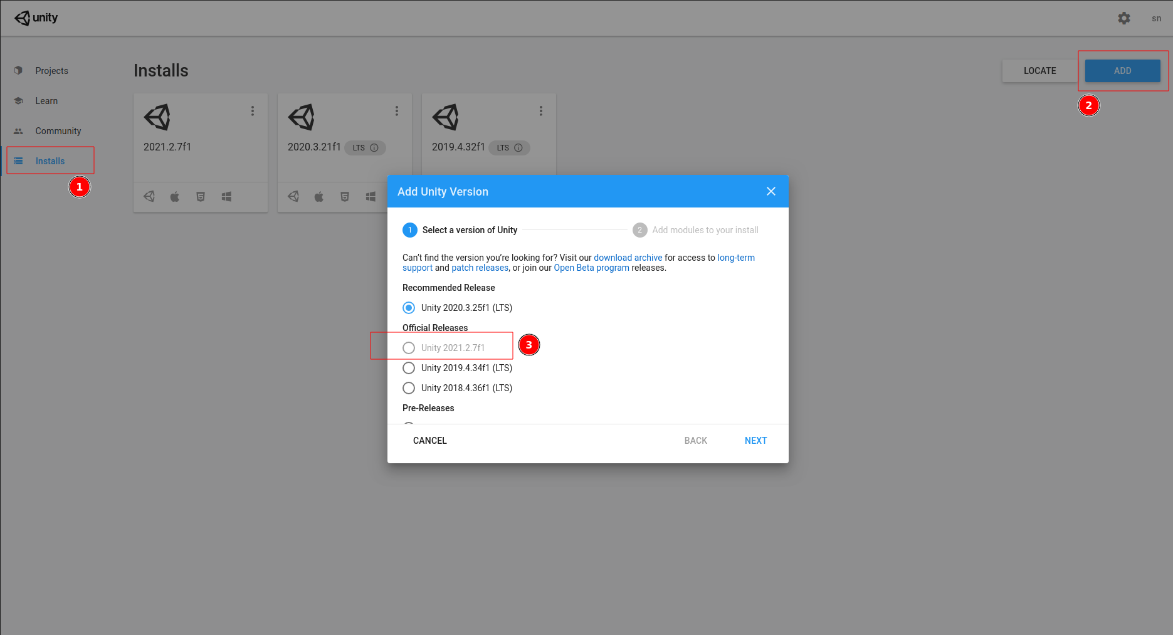Viewport: 1173px width, 635px height.
Task: Click the Installs page heading
Action: click(161, 71)
